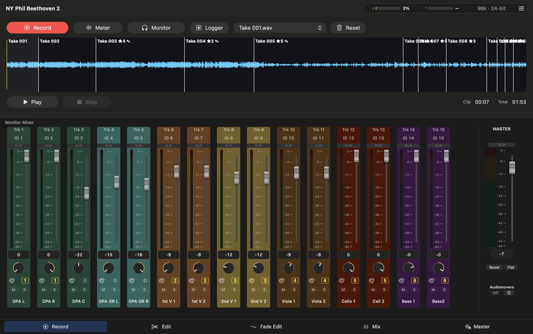The height and width of the screenshot is (334, 533).
Task: Open the color palette for DPA L track
Action: (12, 280)
